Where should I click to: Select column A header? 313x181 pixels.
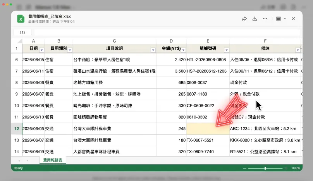coord(34,41)
